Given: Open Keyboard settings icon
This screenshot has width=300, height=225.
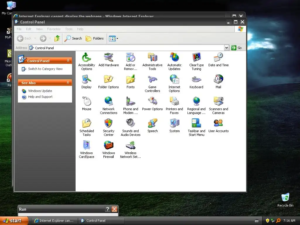Looking at the screenshot, I should 196,82.
